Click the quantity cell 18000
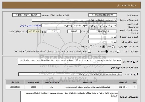 click(x=33, y=87)
